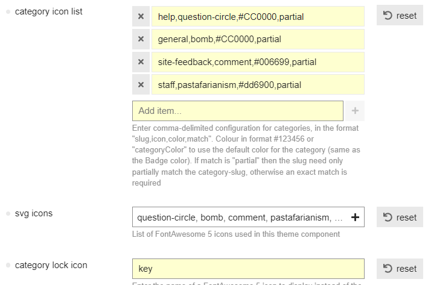
Task: Click the svg icons setting label
Action: click(34, 213)
